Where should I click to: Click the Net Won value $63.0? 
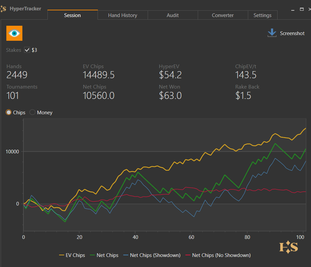coord(170,96)
